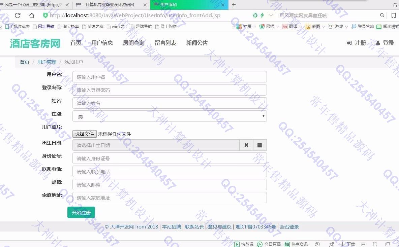The width and height of the screenshot is (399, 247).
Task: Open the 房间查询 navigation menu item
Action: coord(134,43)
